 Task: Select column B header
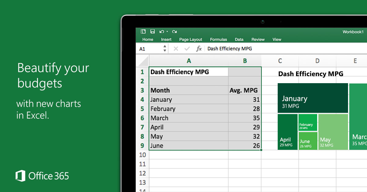(245, 61)
